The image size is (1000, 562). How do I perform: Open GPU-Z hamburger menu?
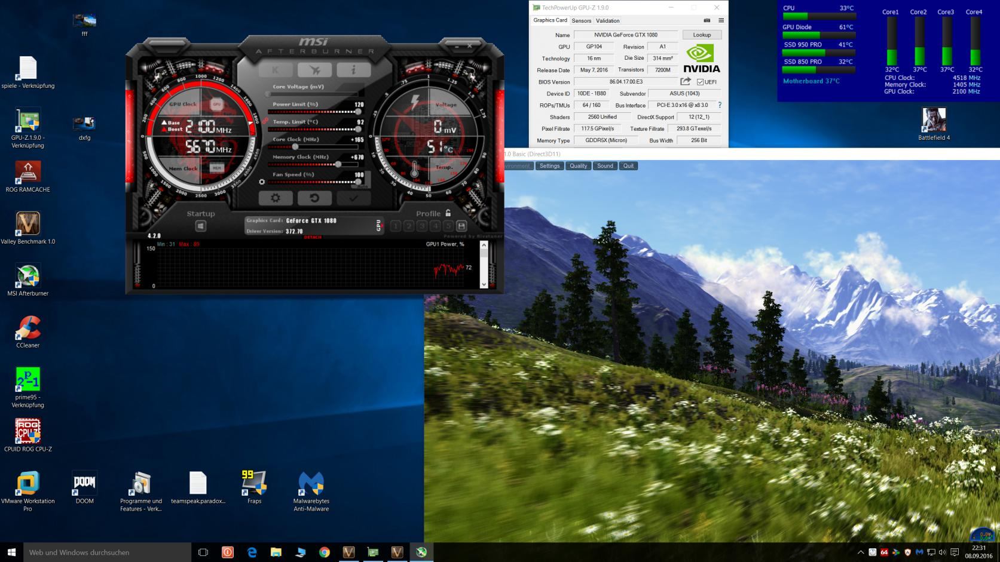721,20
